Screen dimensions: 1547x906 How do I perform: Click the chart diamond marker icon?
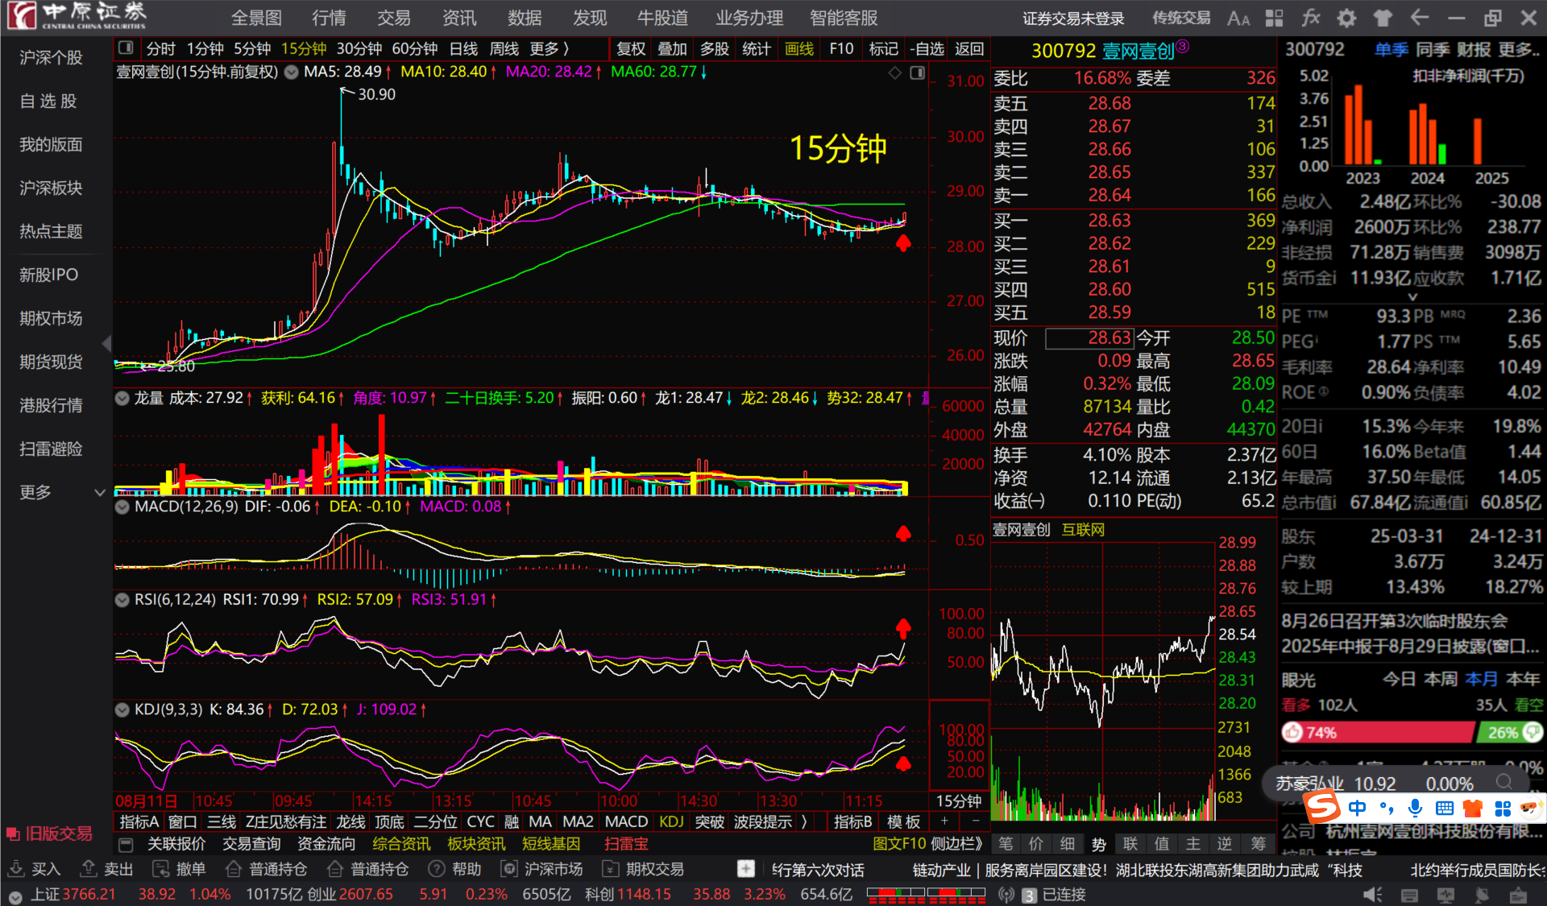(895, 72)
